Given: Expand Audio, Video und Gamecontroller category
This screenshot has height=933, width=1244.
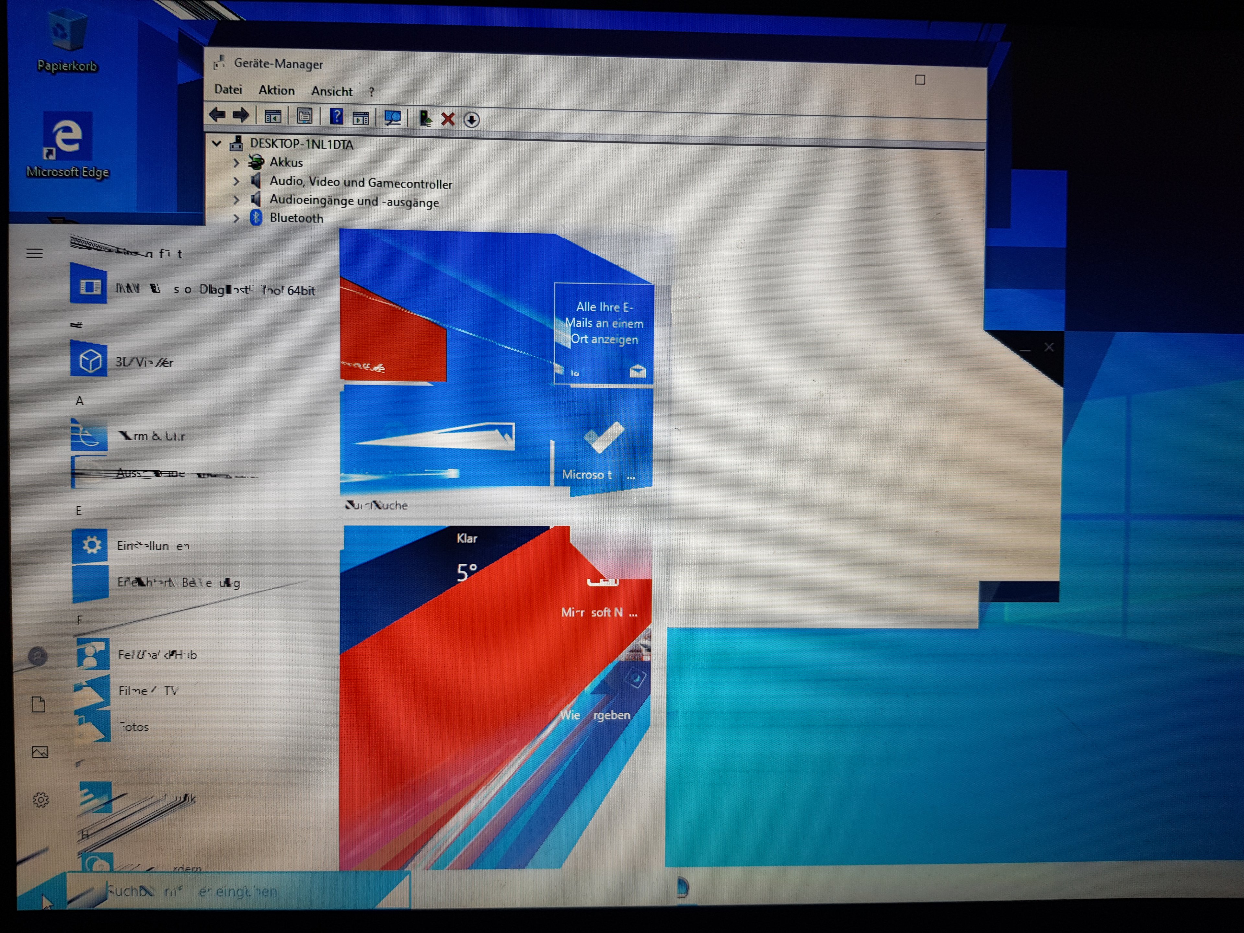Looking at the screenshot, I should pos(236,181).
